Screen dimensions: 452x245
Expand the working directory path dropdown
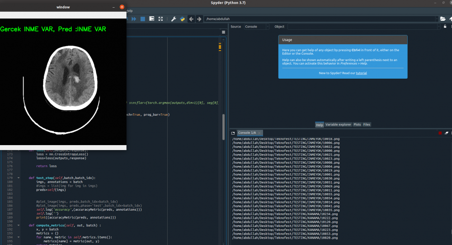pos(437,19)
